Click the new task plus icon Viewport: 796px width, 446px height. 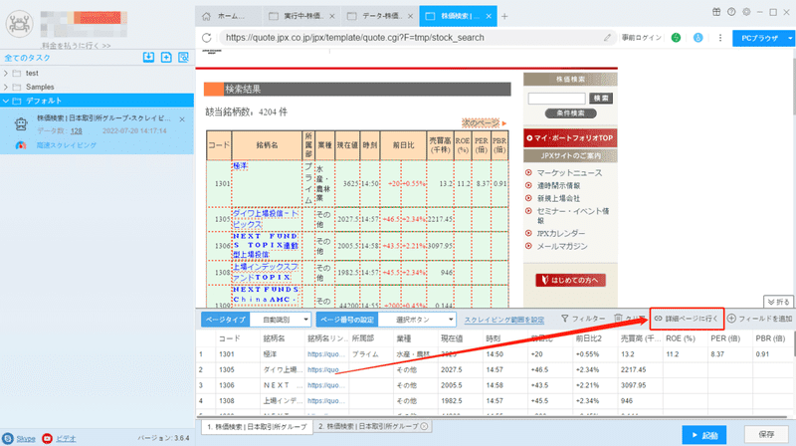[166, 58]
